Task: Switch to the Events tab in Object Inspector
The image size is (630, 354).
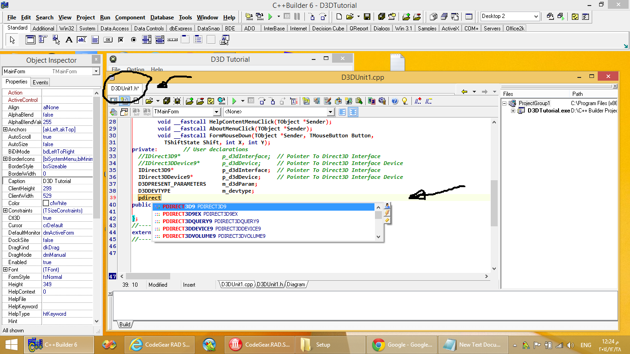Action: pos(41,83)
